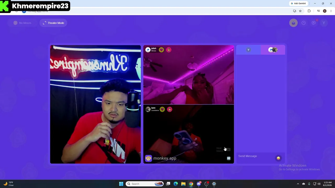Send a heart to Iann

pyautogui.click(x=162, y=109)
